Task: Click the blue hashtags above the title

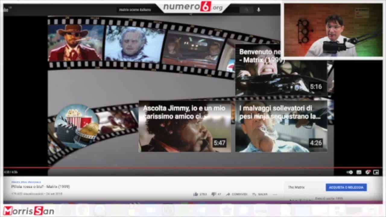Action: click(x=26, y=182)
